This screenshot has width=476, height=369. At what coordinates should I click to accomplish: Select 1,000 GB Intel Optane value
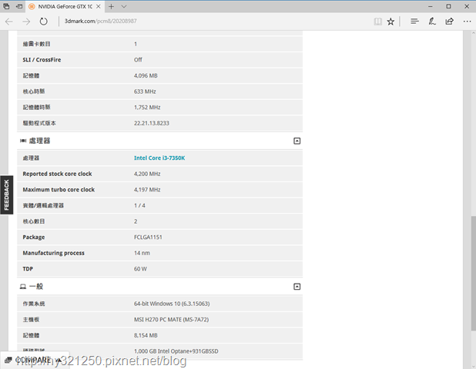pyautogui.click(x=176, y=351)
